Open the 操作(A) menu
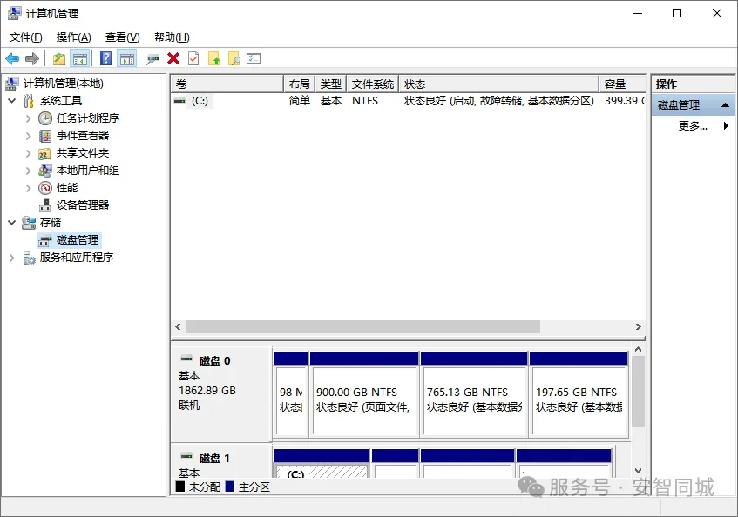Image resolution: width=738 pixels, height=517 pixels. tap(73, 37)
